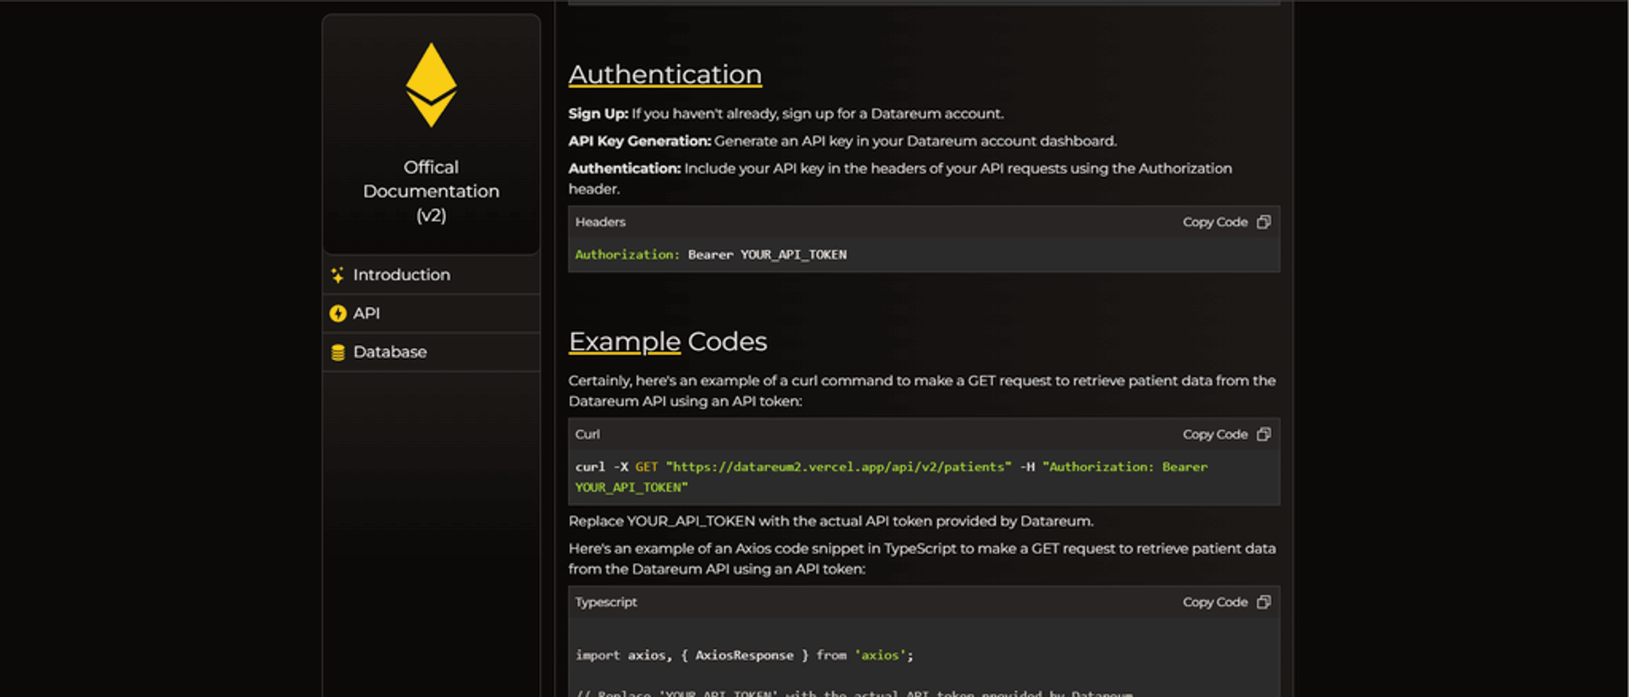The width and height of the screenshot is (1629, 697).
Task: Click the yellow Datareum diamond logo
Action: [431, 85]
